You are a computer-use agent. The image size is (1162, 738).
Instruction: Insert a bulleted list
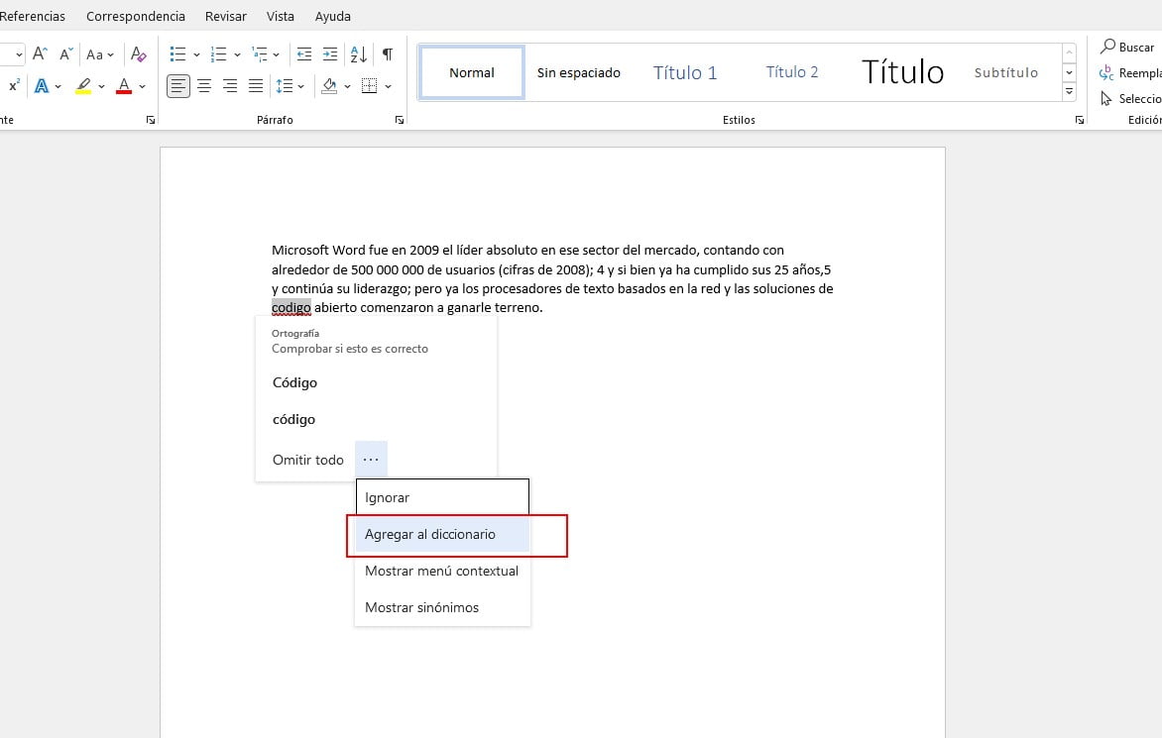click(x=177, y=54)
